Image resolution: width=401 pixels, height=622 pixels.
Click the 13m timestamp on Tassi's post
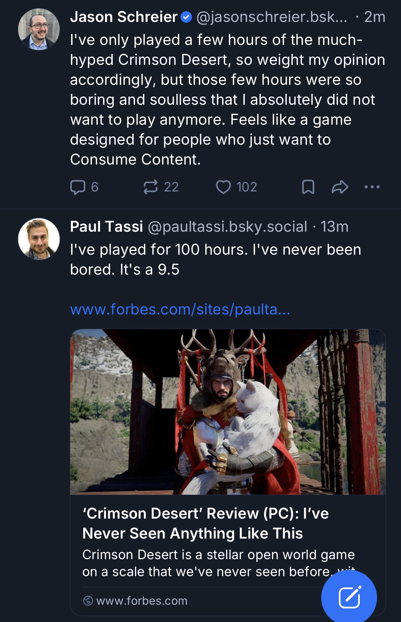pyautogui.click(x=334, y=227)
